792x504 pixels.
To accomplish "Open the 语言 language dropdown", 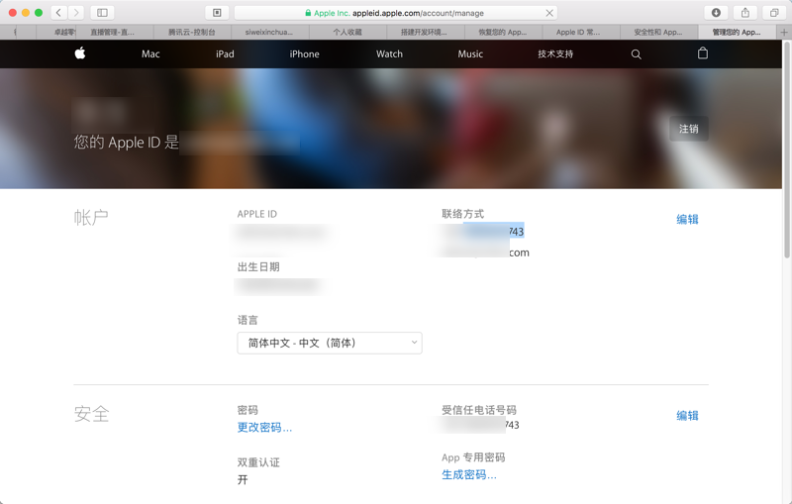I will 330,343.
